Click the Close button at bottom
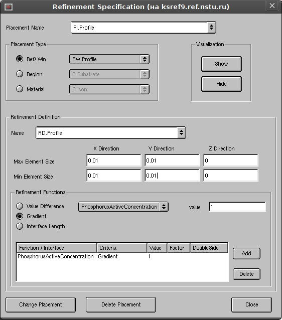 251,304
